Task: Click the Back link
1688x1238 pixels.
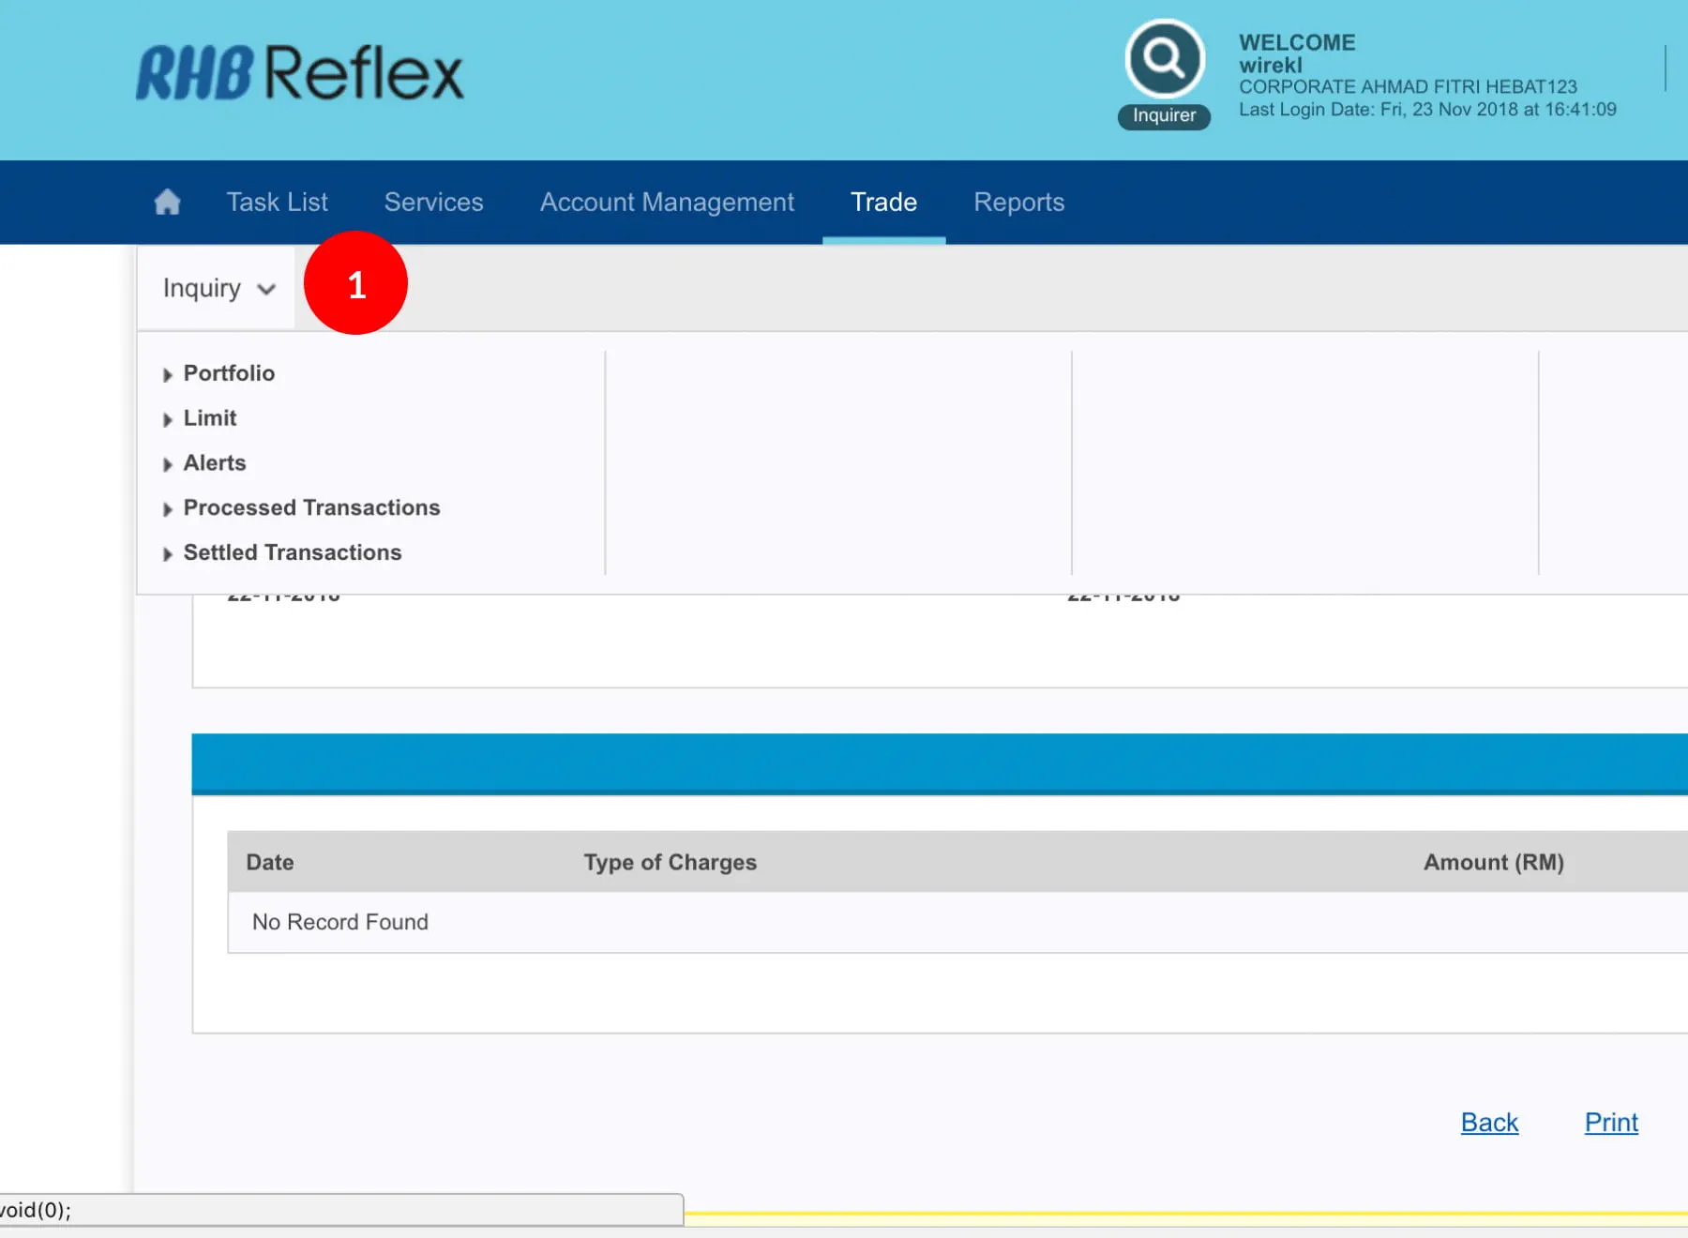Action: click(x=1488, y=1122)
